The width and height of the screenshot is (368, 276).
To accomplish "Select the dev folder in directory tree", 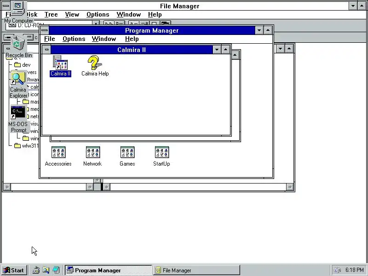I will click(x=22, y=65).
